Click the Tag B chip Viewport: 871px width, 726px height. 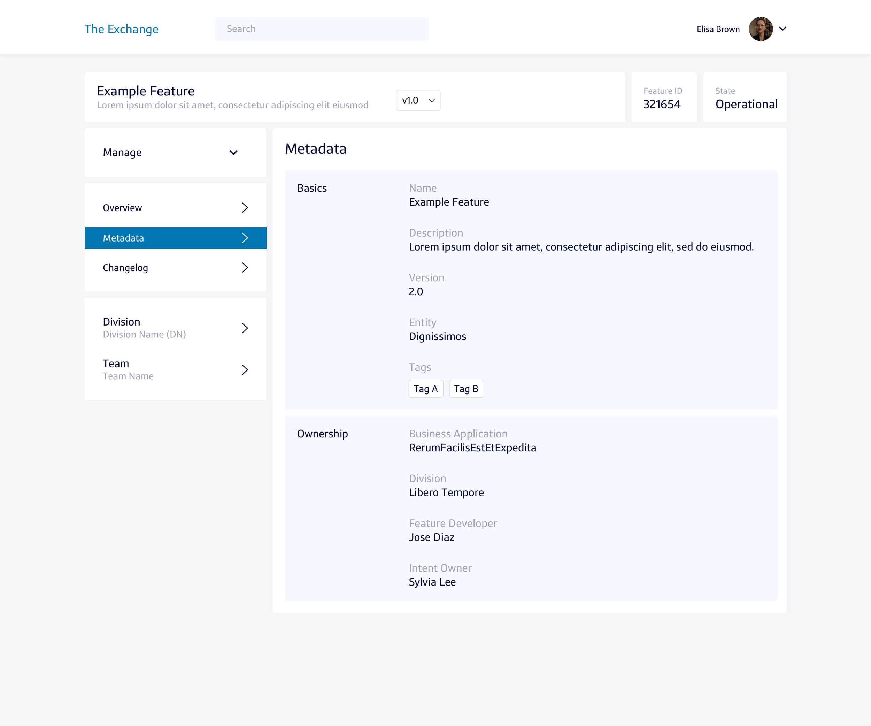click(466, 389)
